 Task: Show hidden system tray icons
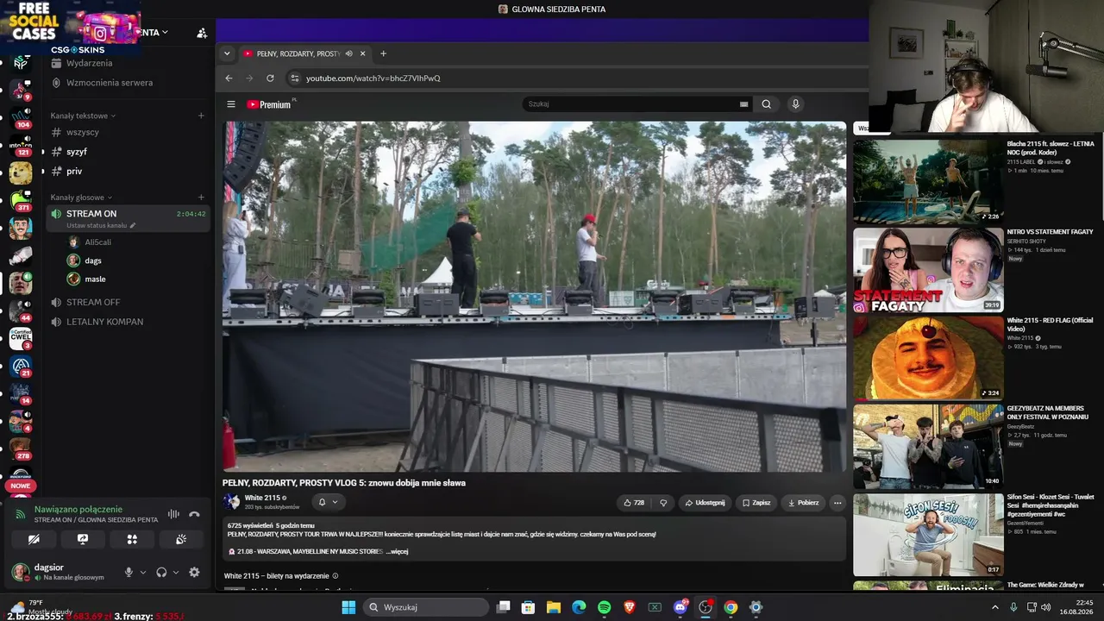(994, 607)
